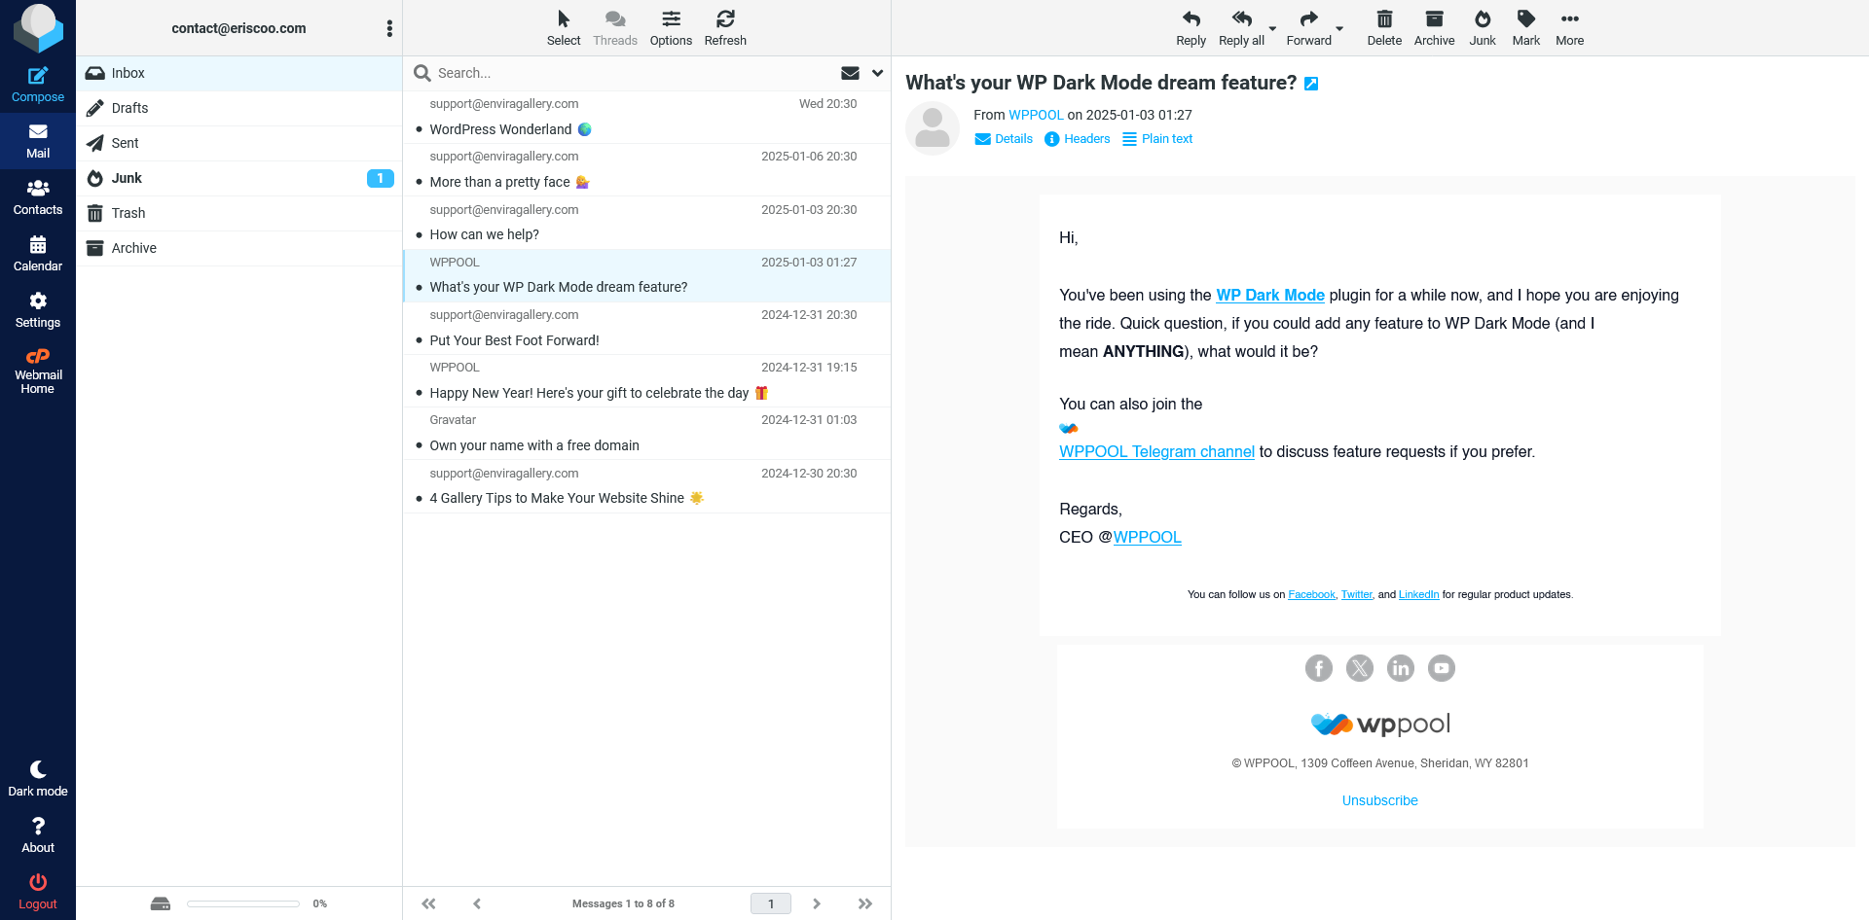Click the Unsubscribe link

[x=1379, y=800]
